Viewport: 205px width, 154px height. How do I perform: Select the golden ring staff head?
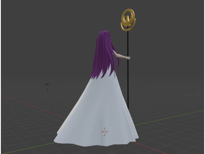click(128, 20)
